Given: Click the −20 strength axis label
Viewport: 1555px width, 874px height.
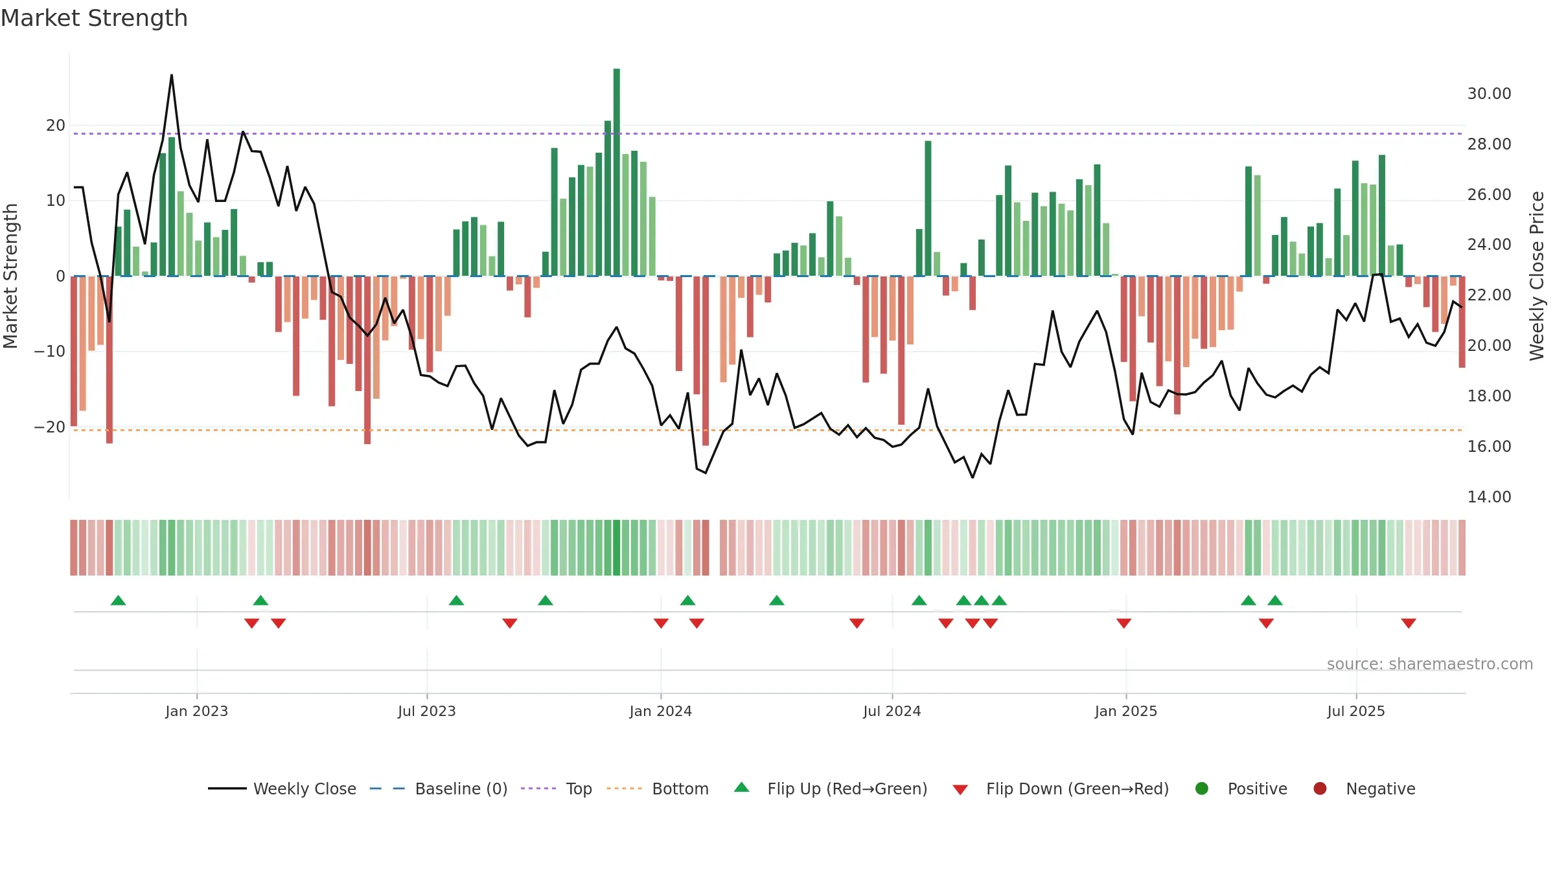Looking at the screenshot, I should coord(50,427).
